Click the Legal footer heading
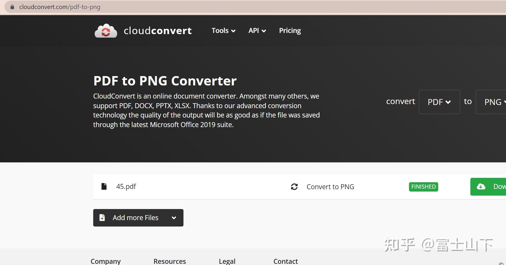Image resolution: width=506 pixels, height=265 pixels. [x=227, y=261]
